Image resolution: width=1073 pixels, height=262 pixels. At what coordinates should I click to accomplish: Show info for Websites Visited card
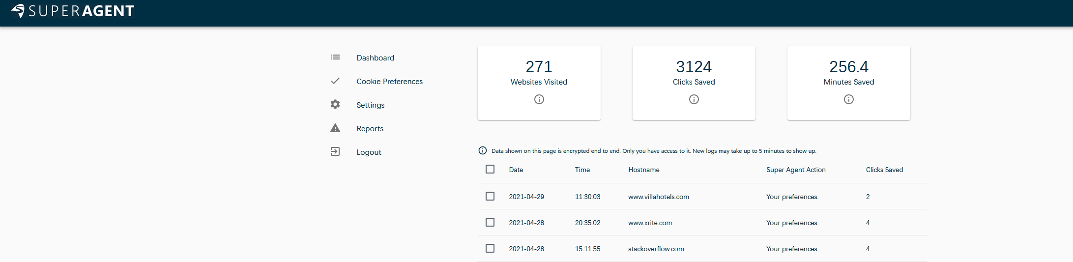[539, 99]
